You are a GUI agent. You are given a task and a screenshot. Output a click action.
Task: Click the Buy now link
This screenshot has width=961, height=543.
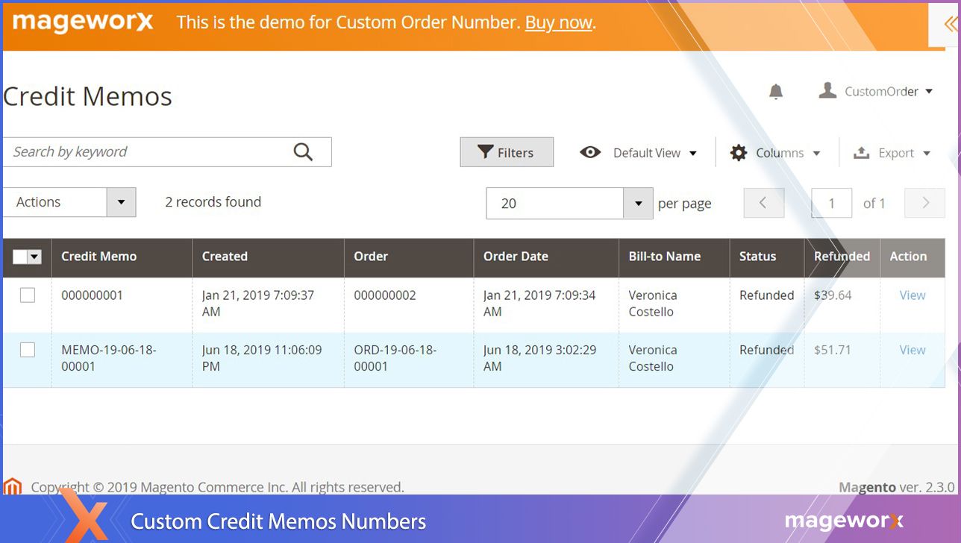(558, 22)
